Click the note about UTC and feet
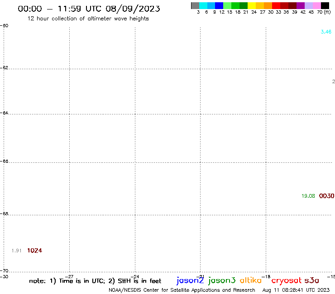The height and width of the screenshot is (294, 335). point(95,281)
